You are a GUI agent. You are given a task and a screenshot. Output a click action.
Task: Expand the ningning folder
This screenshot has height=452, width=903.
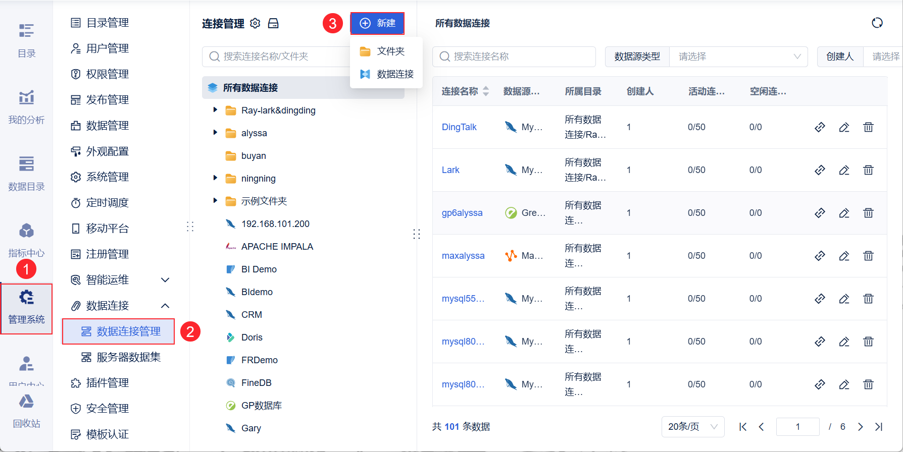pos(215,178)
